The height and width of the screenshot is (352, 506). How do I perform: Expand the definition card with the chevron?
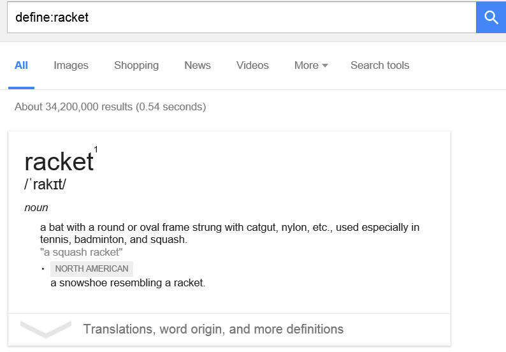coord(45,330)
